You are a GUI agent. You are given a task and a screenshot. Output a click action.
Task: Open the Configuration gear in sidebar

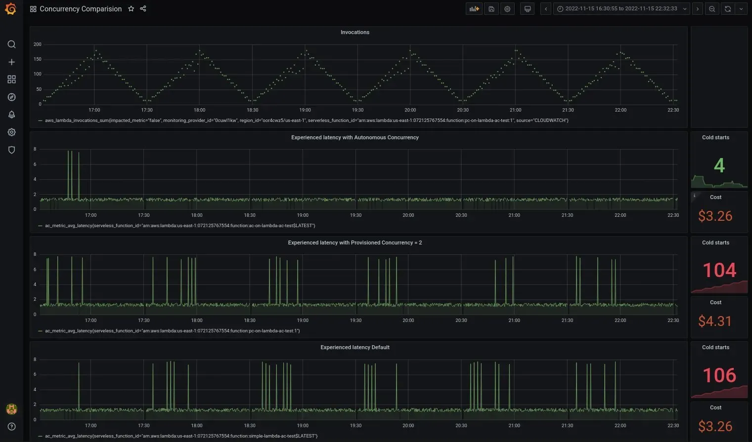pos(11,132)
